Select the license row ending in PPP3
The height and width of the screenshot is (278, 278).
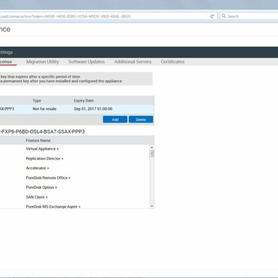pos(77,109)
